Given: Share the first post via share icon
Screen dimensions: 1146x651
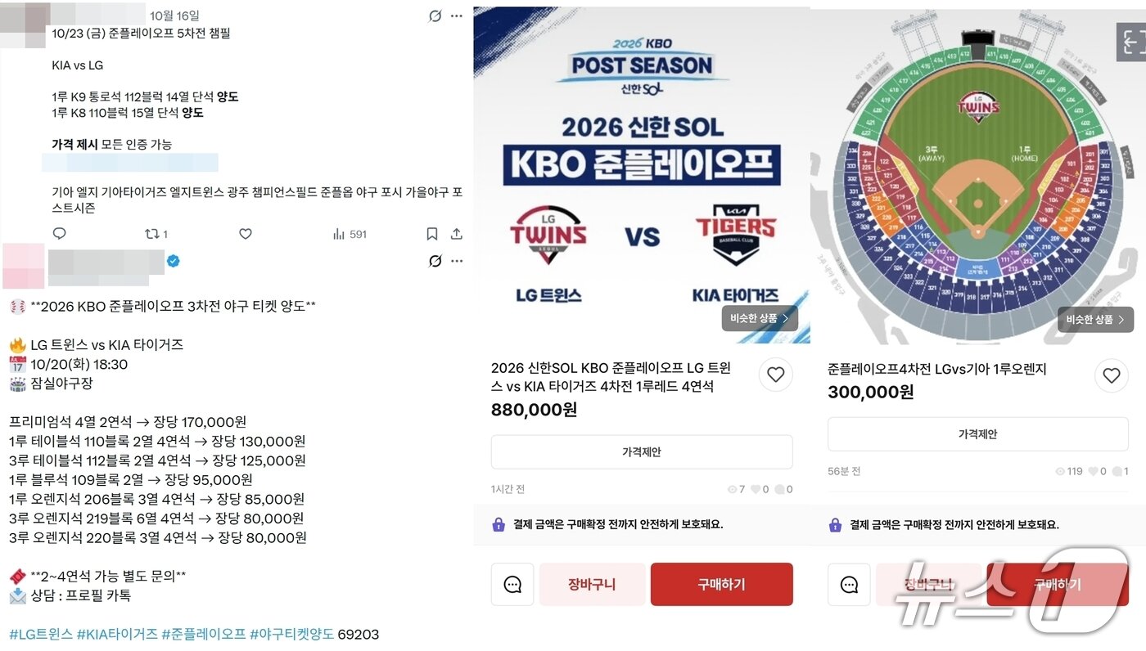Looking at the screenshot, I should pyautogui.click(x=457, y=234).
